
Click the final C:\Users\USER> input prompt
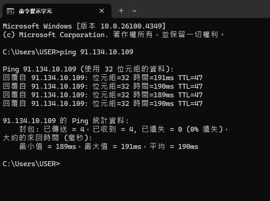pyautogui.click(x=31, y=164)
